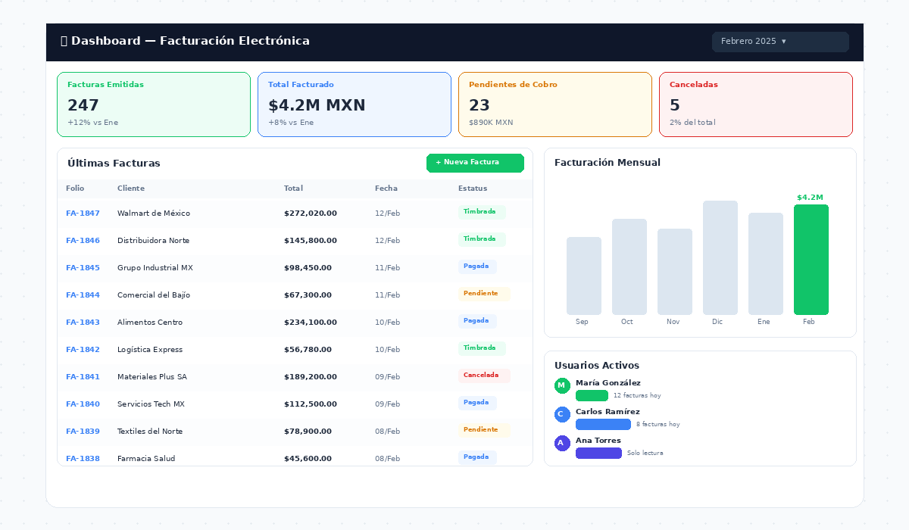The height and width of the screenshot is (530, 909).
Task: Click the Pagada badge for Servicios Tech MX
Action: (477, 403)
